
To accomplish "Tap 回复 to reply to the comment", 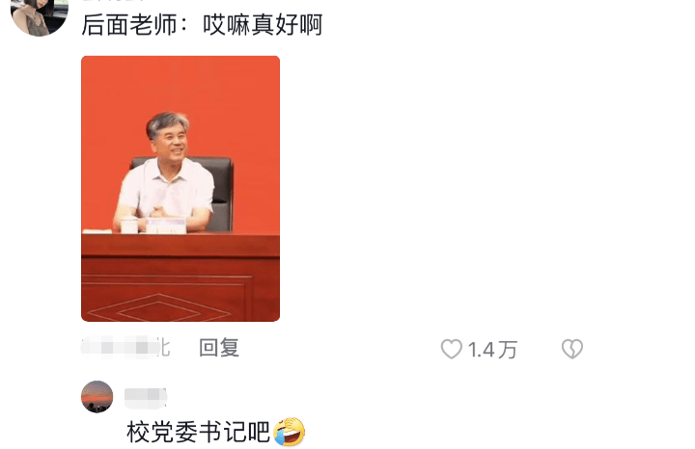I will 219,348.
